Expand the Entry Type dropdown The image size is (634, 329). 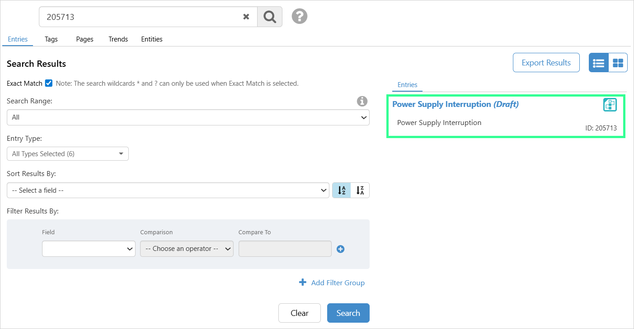tap(68, 154)
